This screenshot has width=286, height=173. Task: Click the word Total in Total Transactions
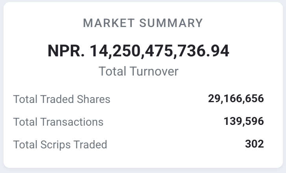tap(25, 122)
